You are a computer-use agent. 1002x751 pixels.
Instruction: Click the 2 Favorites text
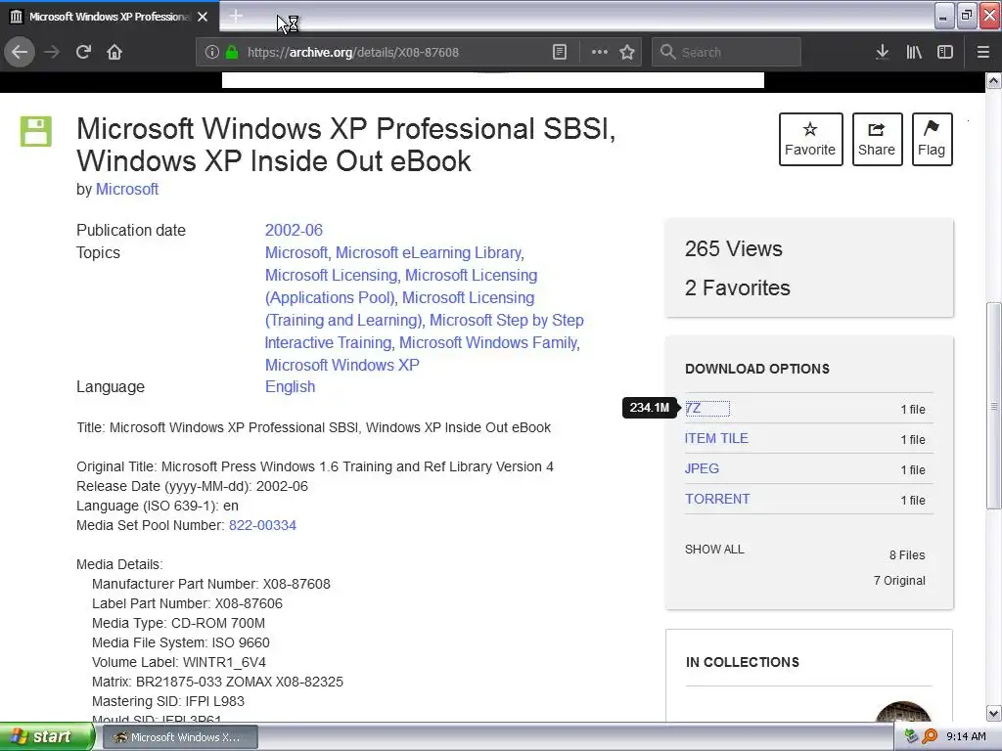[x=738, y=288]
